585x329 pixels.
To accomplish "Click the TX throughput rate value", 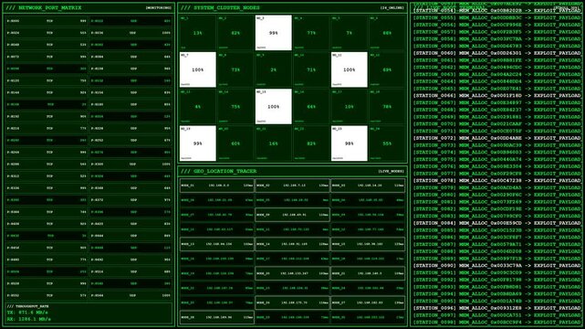I will pyautogui.click(x=27, y=313).
